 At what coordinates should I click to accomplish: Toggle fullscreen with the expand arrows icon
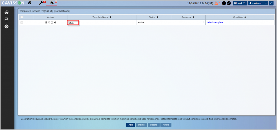pyautogui.click(x=271, y=3)
